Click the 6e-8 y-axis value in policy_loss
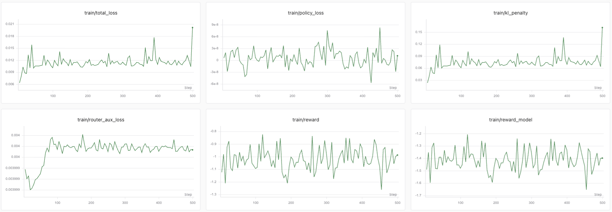 215,37
